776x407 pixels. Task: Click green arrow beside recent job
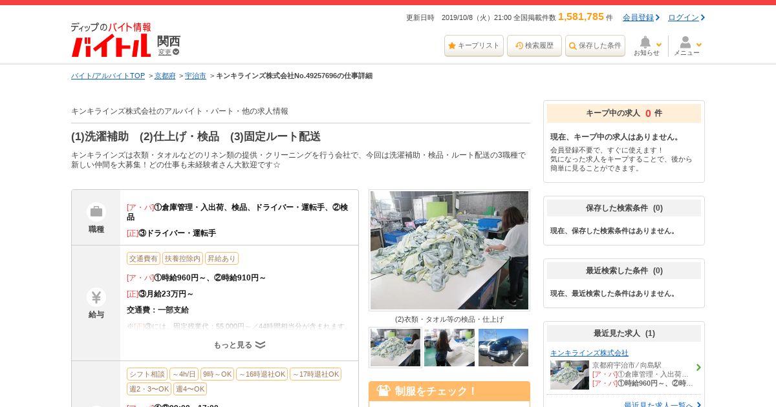tap(698, 368)
